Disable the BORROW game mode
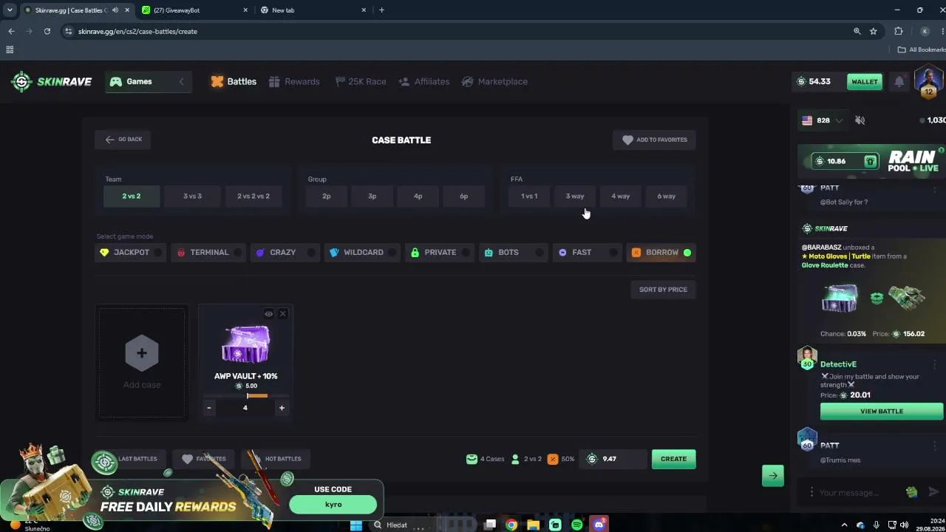Image resolution: width=946 pixels, height=532 pixels. click(661, 252)
